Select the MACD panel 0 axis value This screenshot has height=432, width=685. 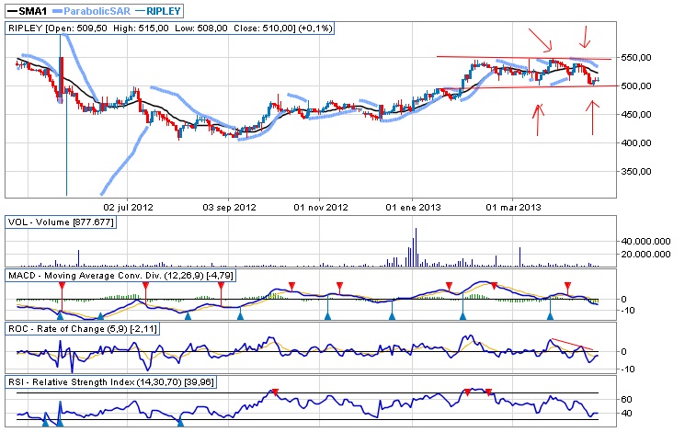(623, 300)
